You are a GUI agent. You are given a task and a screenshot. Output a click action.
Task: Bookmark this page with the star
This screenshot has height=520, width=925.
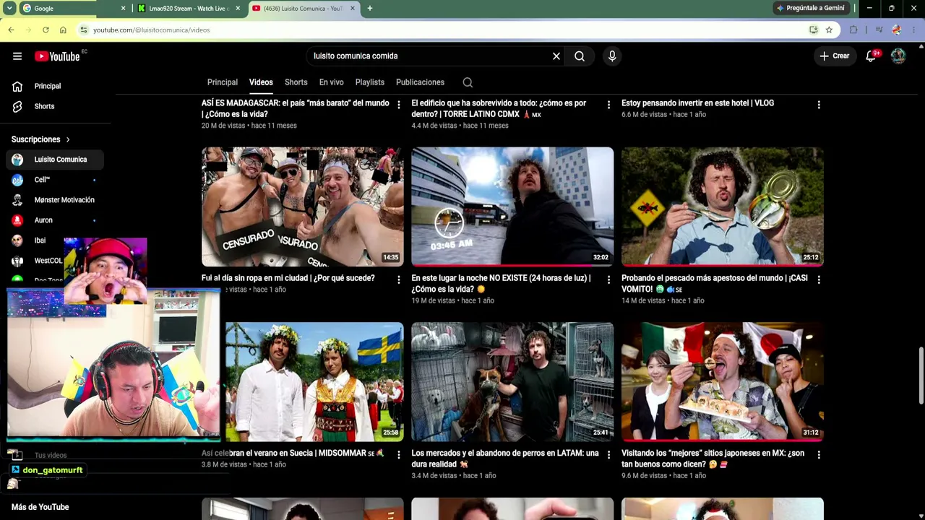point(829,30)
